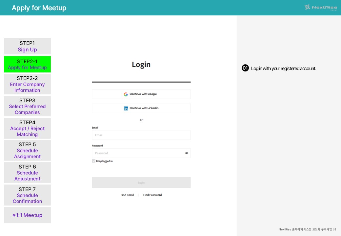
Task: Click Continue with LinkedIn button
Action: 141,108
